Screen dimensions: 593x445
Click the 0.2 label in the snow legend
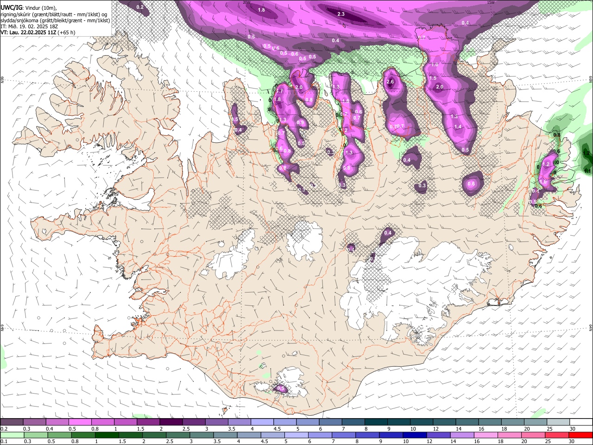[x=3, y=428]
